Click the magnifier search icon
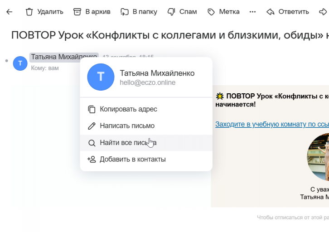 (x=92, y=143)
